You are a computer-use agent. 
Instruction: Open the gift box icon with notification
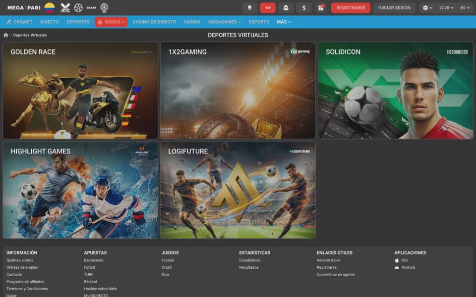tap(321, 7)
